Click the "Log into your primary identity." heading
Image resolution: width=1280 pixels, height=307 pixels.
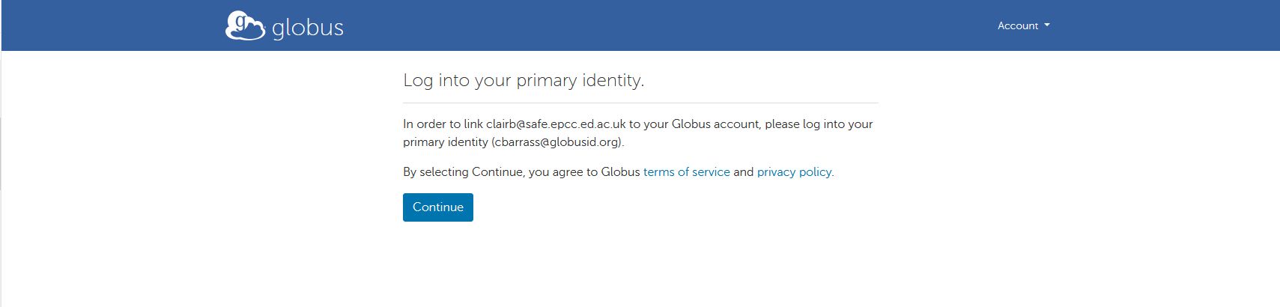point(524,80)
